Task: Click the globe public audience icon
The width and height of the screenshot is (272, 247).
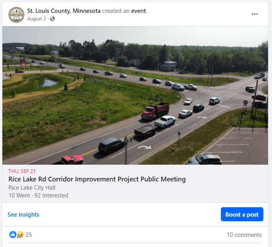Action: (52, 19)
